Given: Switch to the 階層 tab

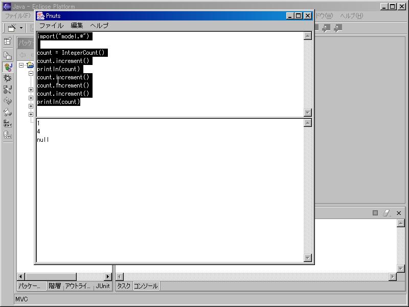Looking at the screenshot, I should [55, 286].
